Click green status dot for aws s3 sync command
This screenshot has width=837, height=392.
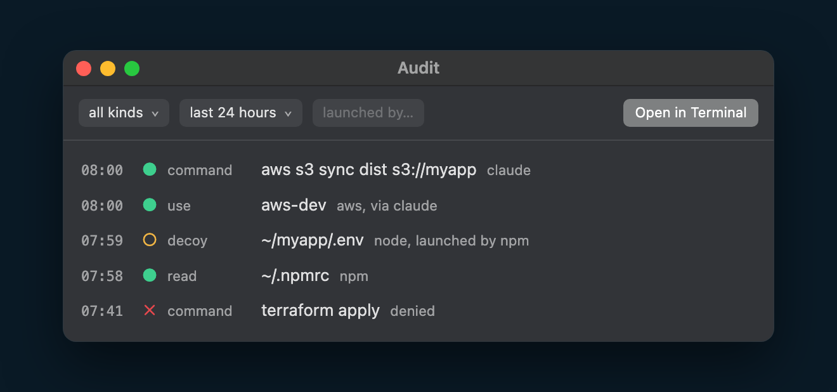[150, 169]
